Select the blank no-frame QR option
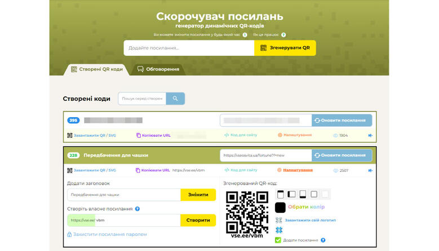The width and height of the screenshot is (439, 251). point(325,194)
